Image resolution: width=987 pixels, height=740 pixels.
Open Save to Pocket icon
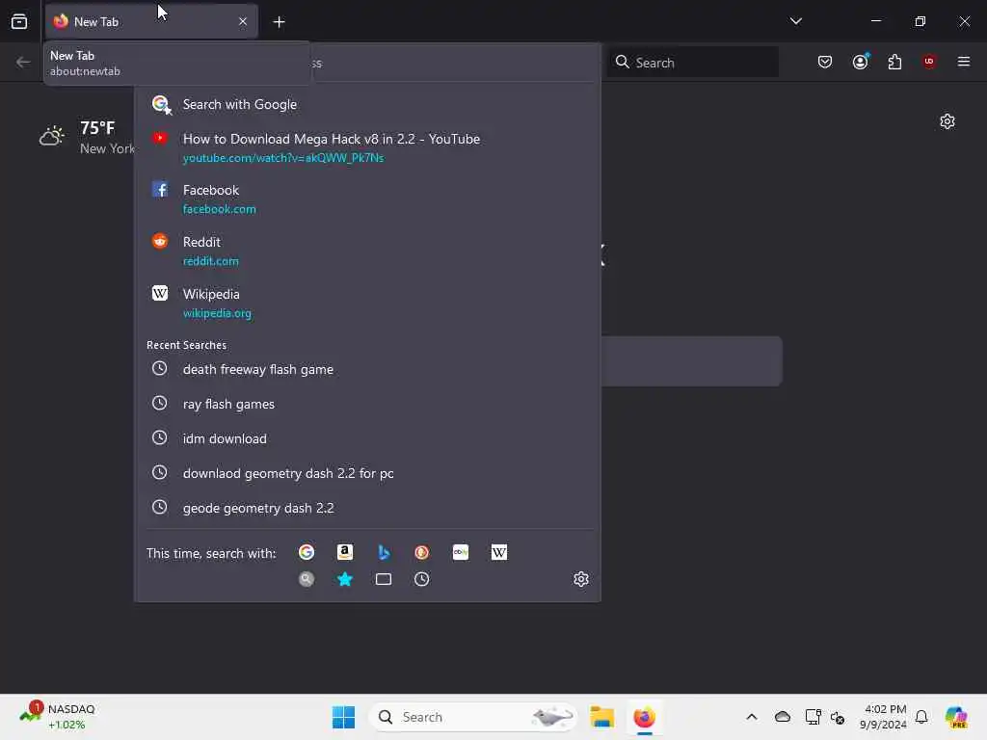pos(825,62)
